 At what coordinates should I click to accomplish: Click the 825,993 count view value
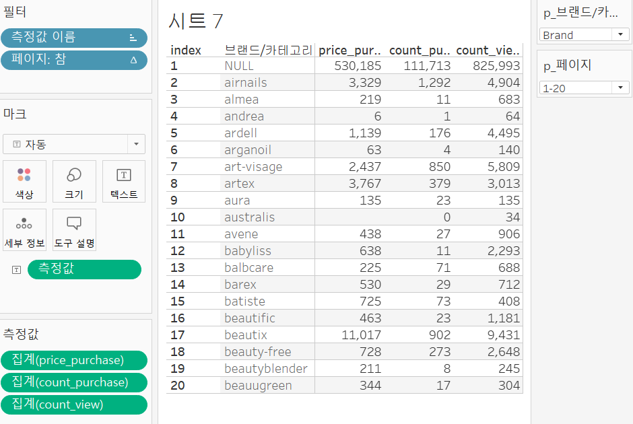(496, 66)
